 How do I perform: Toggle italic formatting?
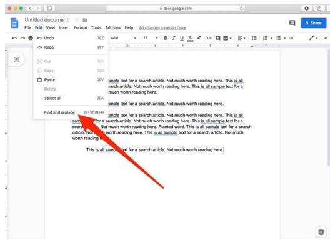point(174,38)
